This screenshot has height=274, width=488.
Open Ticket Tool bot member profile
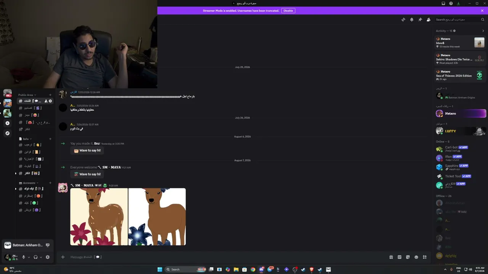tap(461, 176)
